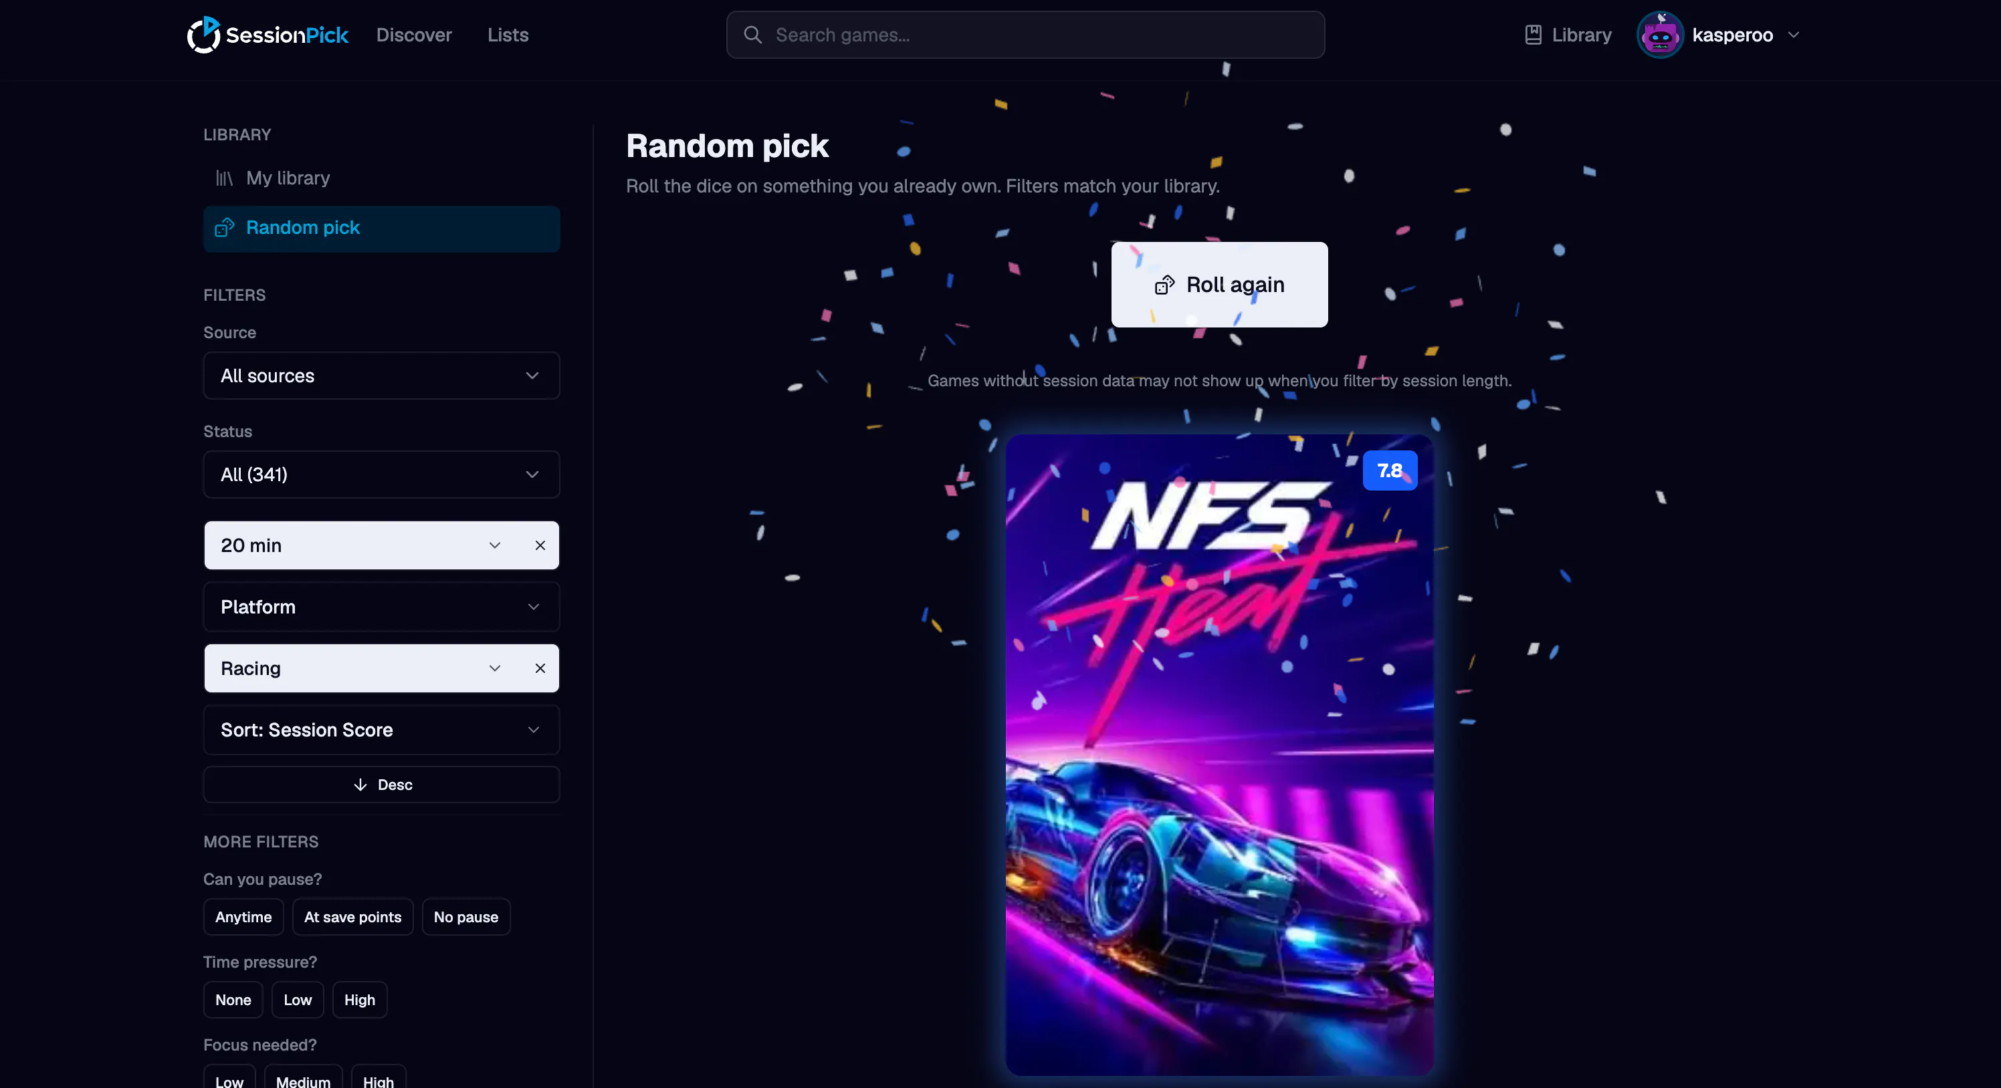Click the Random pick dice icon in sidebar
This screenshot has height=1088, width=2001.
coord(225,227)
